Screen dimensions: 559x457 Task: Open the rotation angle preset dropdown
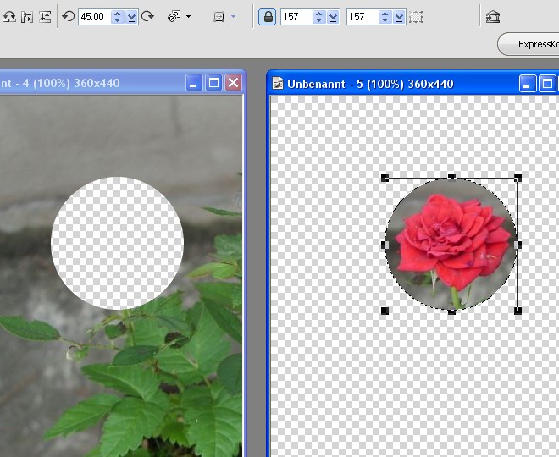tap(131, 17)
